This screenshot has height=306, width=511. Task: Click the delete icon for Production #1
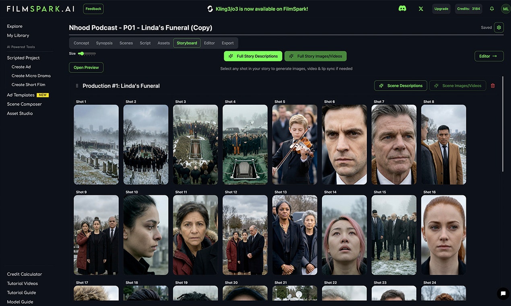pyautogui.click(x=492, y=85)
